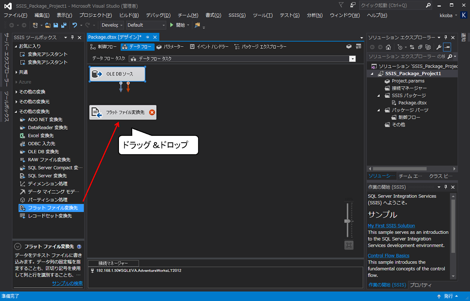Image resolution: width=470 pixels, height=301 pixels.
Task: Click the Save disk icon
Action: (x=56, y=25)
